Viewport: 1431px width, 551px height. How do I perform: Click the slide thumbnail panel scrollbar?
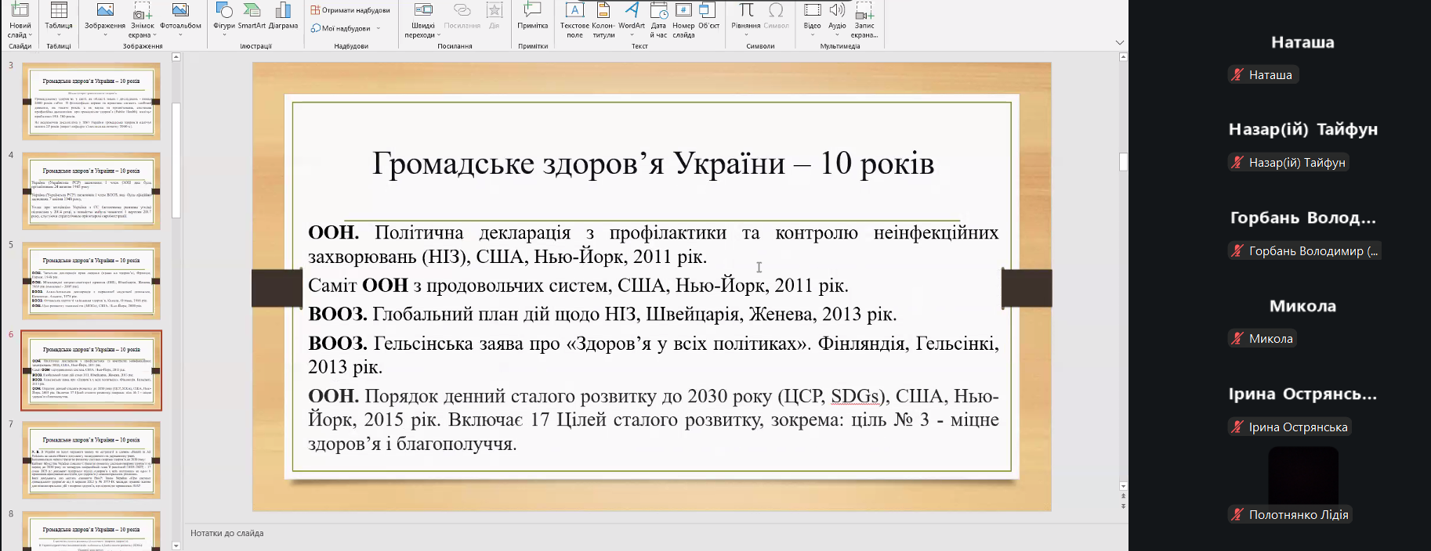(176, 157)
